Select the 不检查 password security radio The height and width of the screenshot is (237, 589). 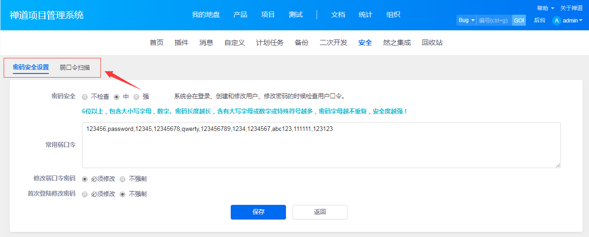coord(85,97)
